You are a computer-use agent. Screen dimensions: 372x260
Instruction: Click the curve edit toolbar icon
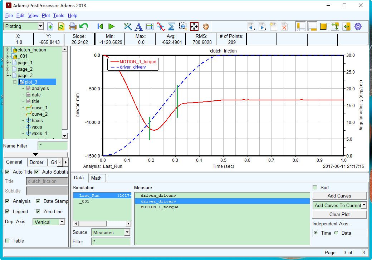pos(161,26)
